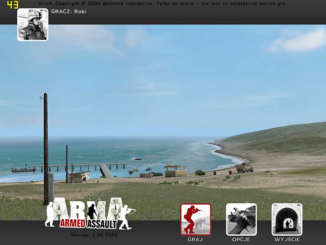The width and height of the screenshot is (326, 245).
Task: Click the yellow FPS counter 43
Action: [x=13, y=4]
